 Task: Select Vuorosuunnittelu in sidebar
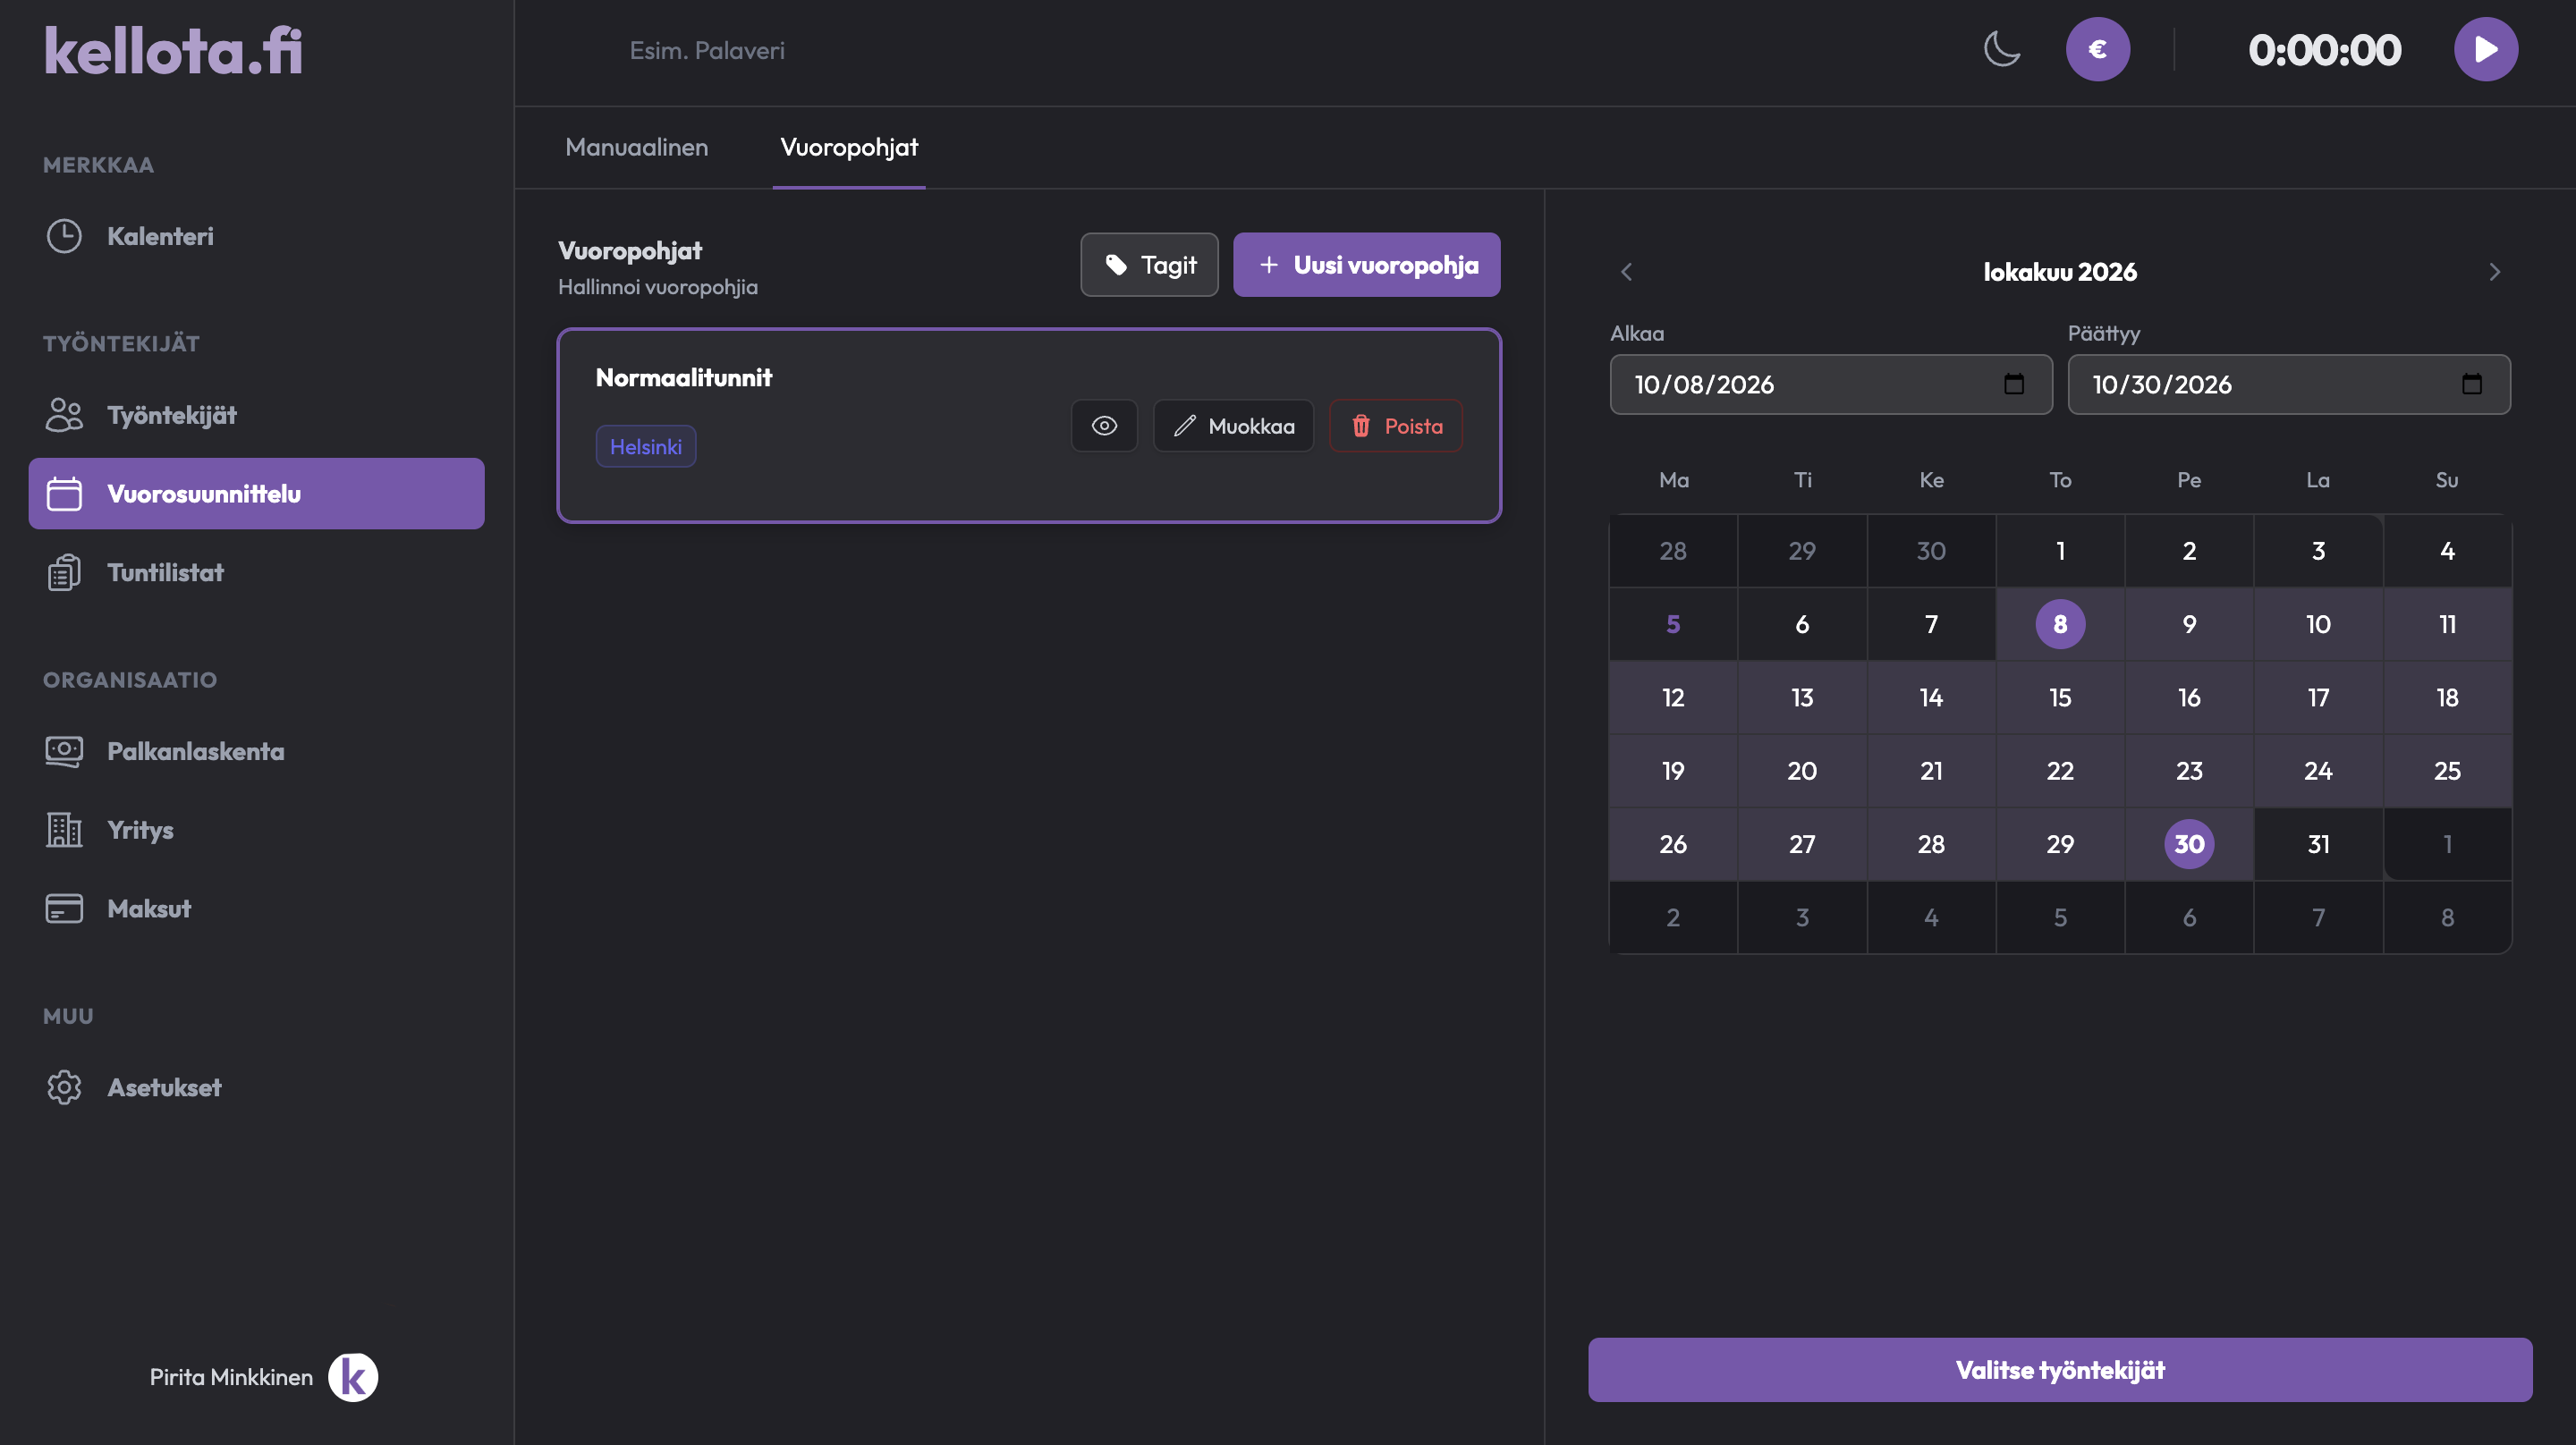tap(256, 494)
